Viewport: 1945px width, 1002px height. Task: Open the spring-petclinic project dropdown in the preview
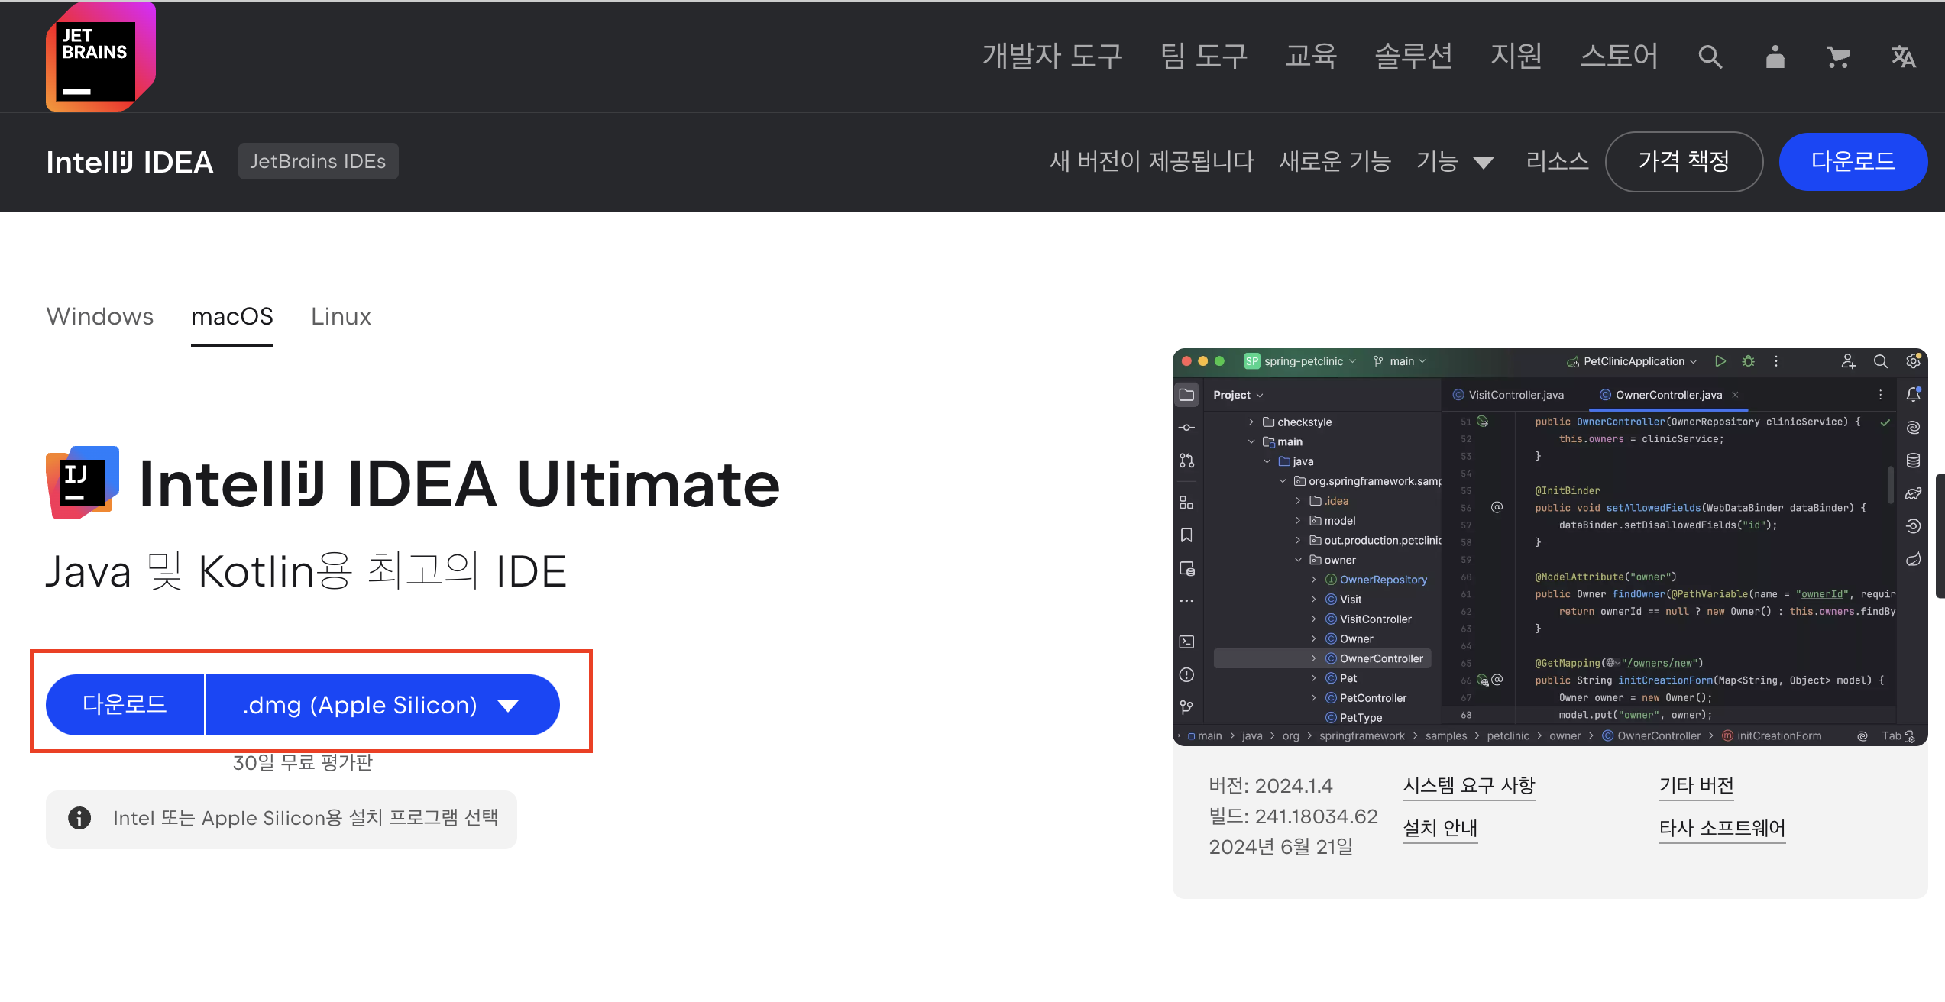point(1300,361)
